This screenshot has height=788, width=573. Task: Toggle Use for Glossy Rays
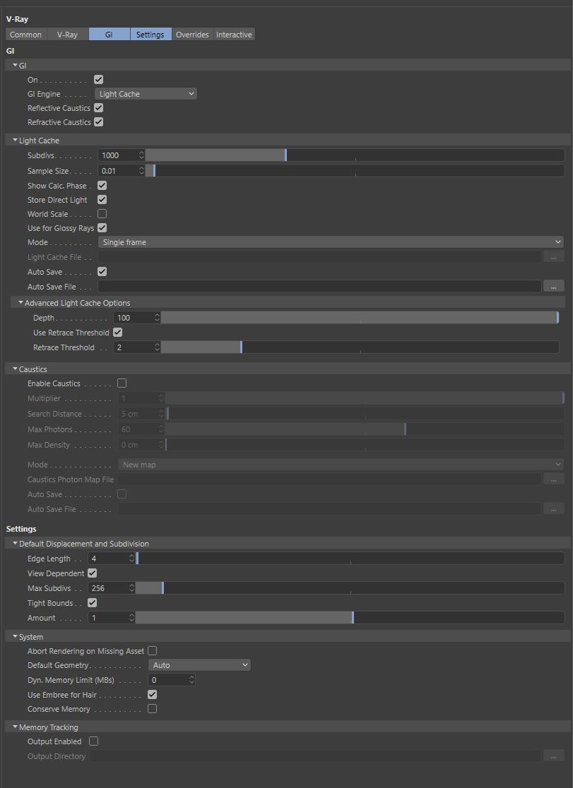pyautogui.click(x=102, y=227)
